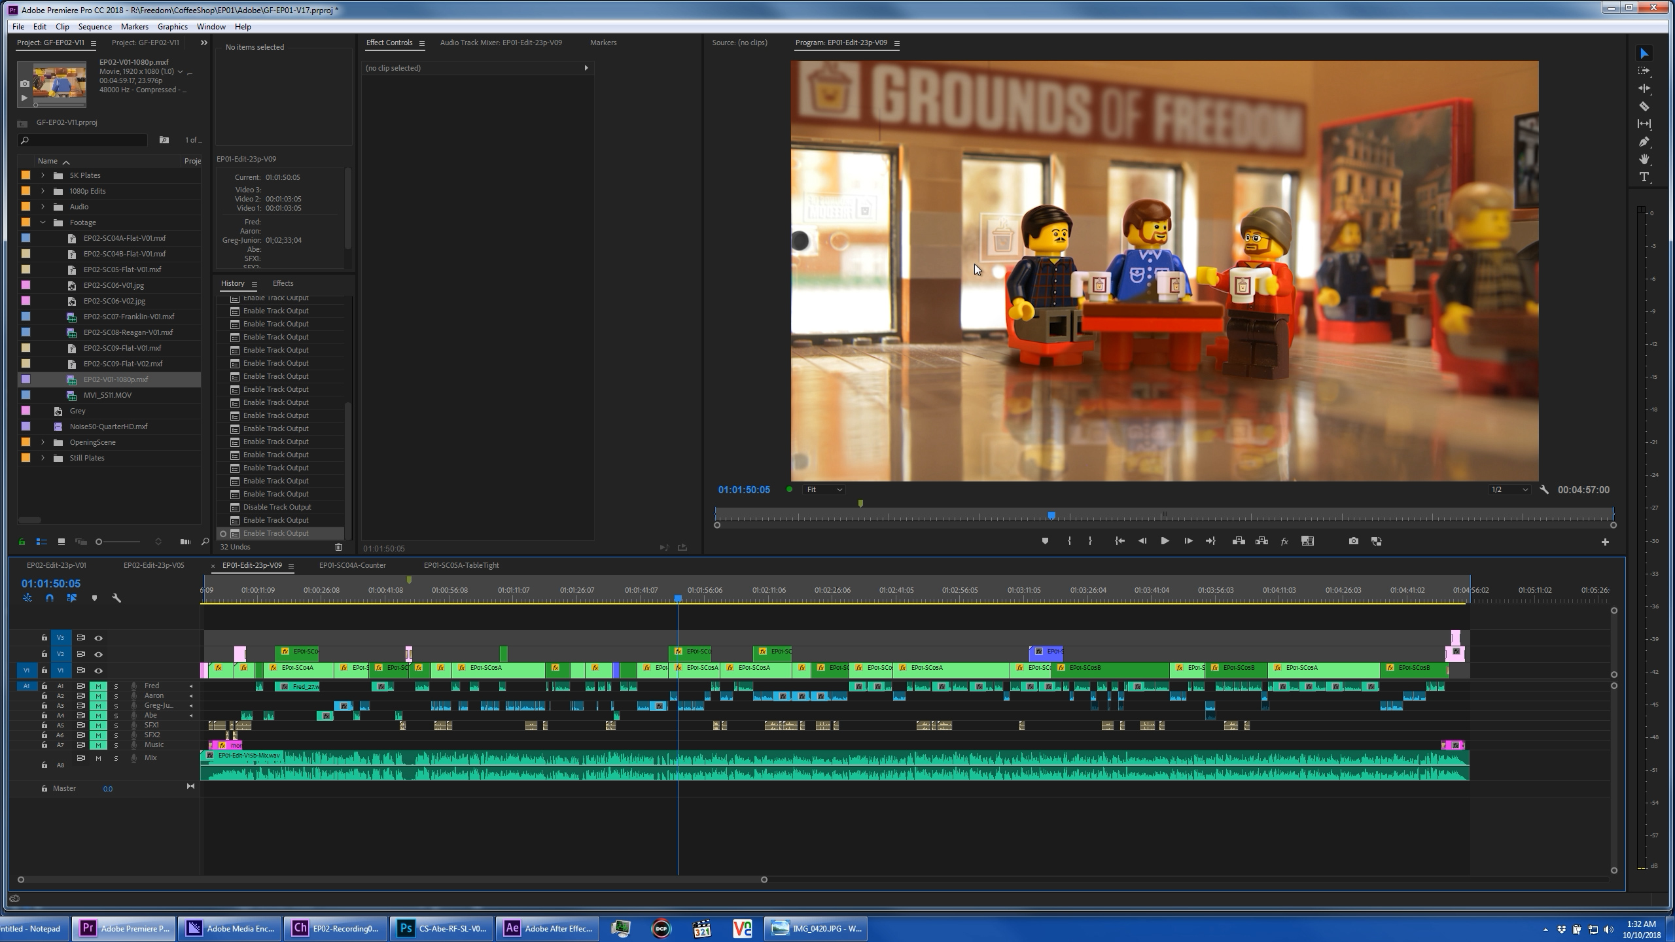Screen dimensions: 1675x942
Task: Open the Program monitor button editor plus
Action: (1605, 542)
